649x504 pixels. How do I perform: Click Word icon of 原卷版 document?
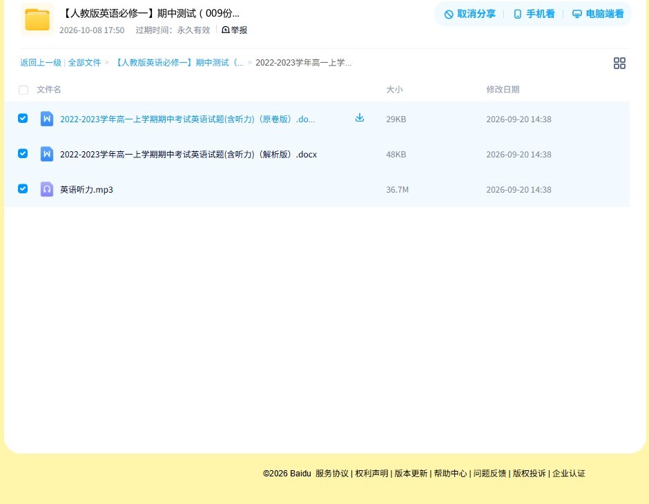47,119
